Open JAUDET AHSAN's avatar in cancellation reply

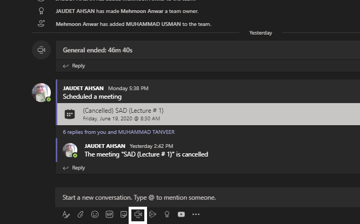70,151
